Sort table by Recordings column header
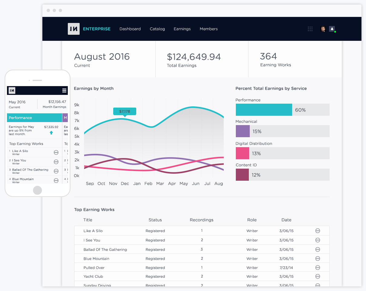This screenshot has width=366, height=291. tap(202, 220)
